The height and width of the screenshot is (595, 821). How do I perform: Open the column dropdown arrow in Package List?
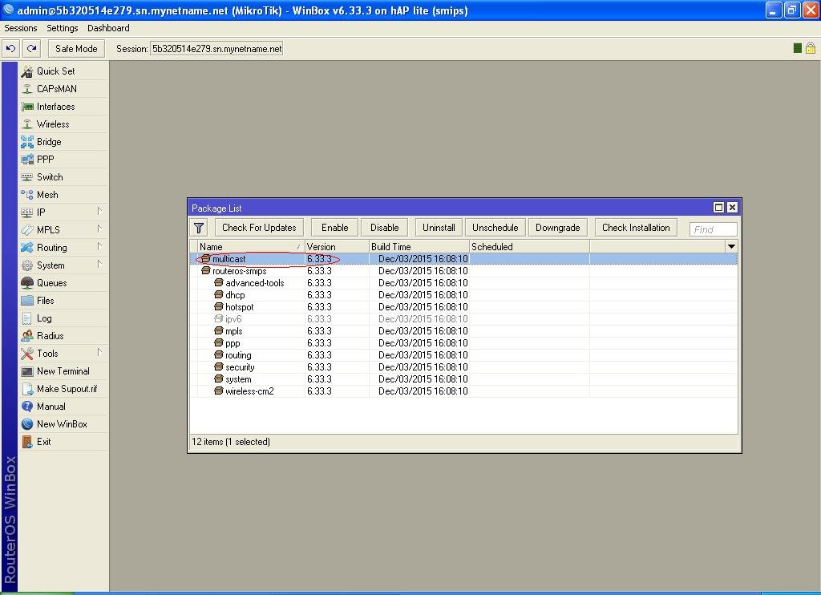(x=730, y=247)
